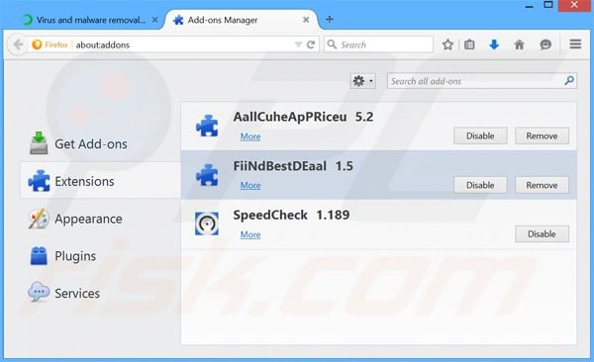Focus the Search all add-ons field

(482, 81)
